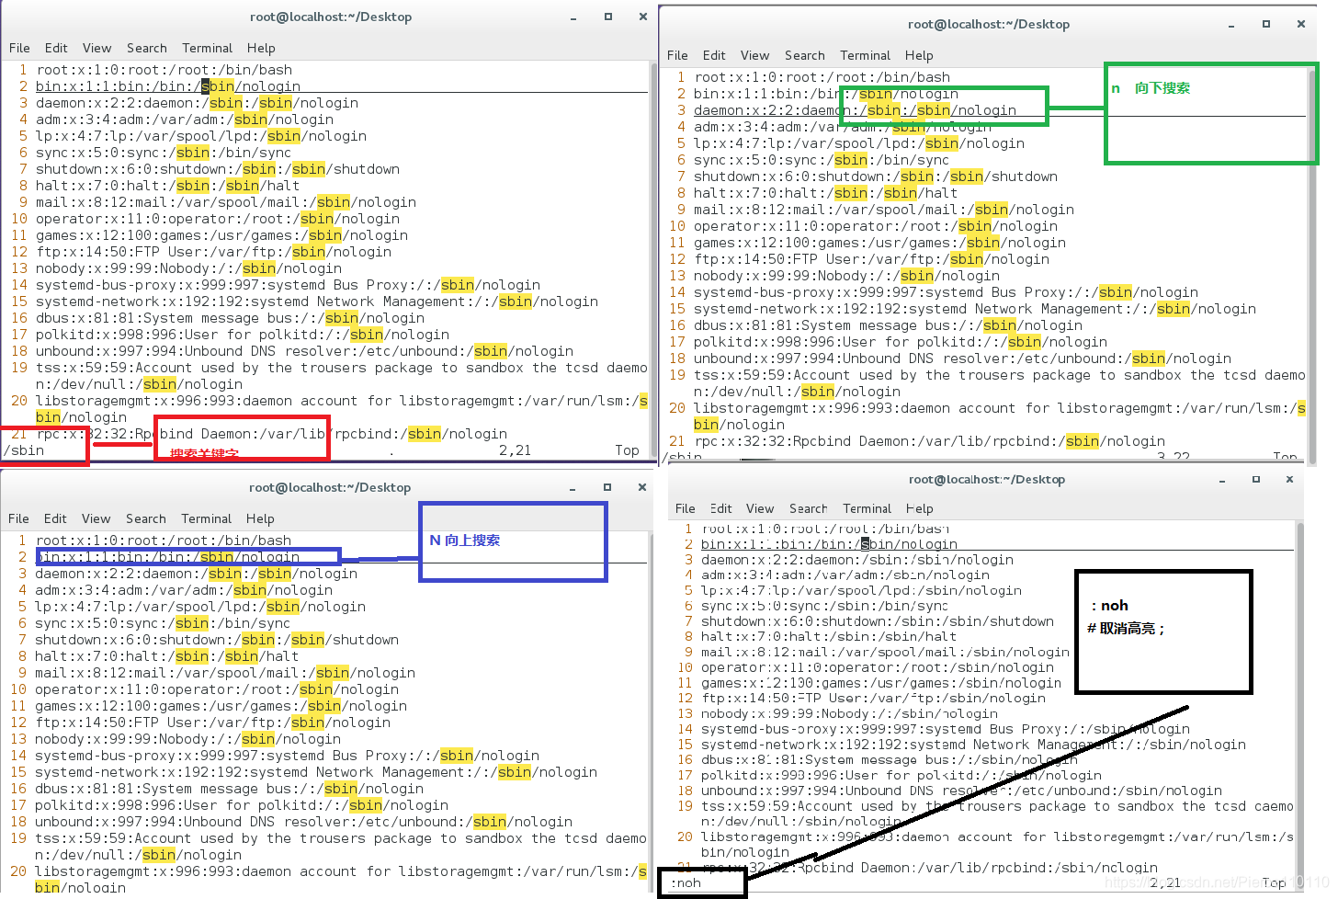Open Terminal menu in top-right terminal
Screen dimensions: 1338x899
[865, 55]
